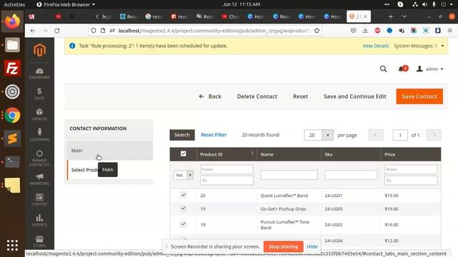This screenshot has height=257, width=458.
Task: Click the Reset button
Action: (301, 96)
